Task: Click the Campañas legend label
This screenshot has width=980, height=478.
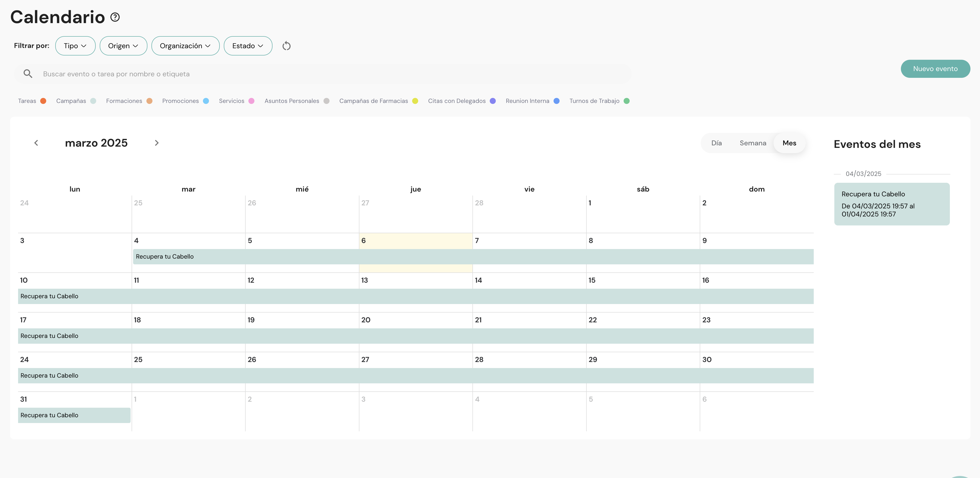Action: click(x=71, y=101)
